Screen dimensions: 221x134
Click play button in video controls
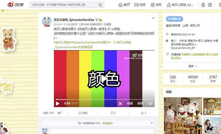[58, 104]
